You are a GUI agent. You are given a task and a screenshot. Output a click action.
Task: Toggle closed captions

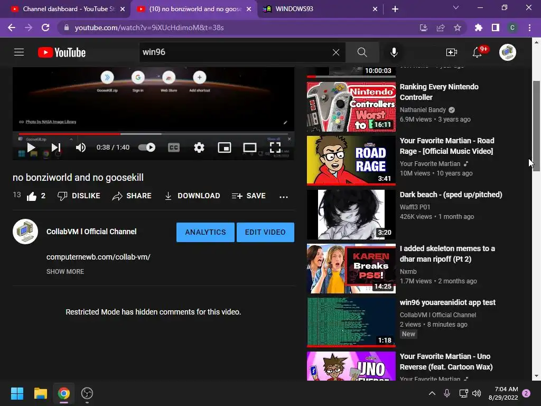click(173, 147)
